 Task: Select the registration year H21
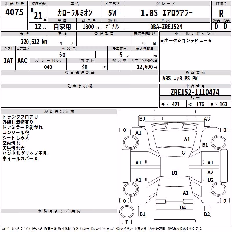pos(37,14)
